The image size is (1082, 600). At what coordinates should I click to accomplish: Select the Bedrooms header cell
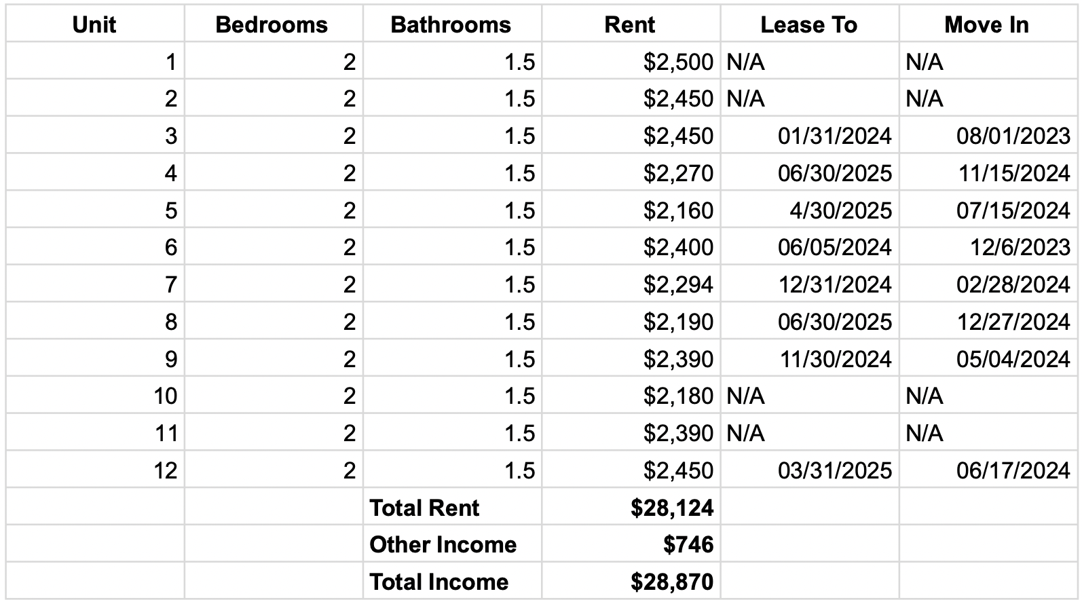pos(272,25)
